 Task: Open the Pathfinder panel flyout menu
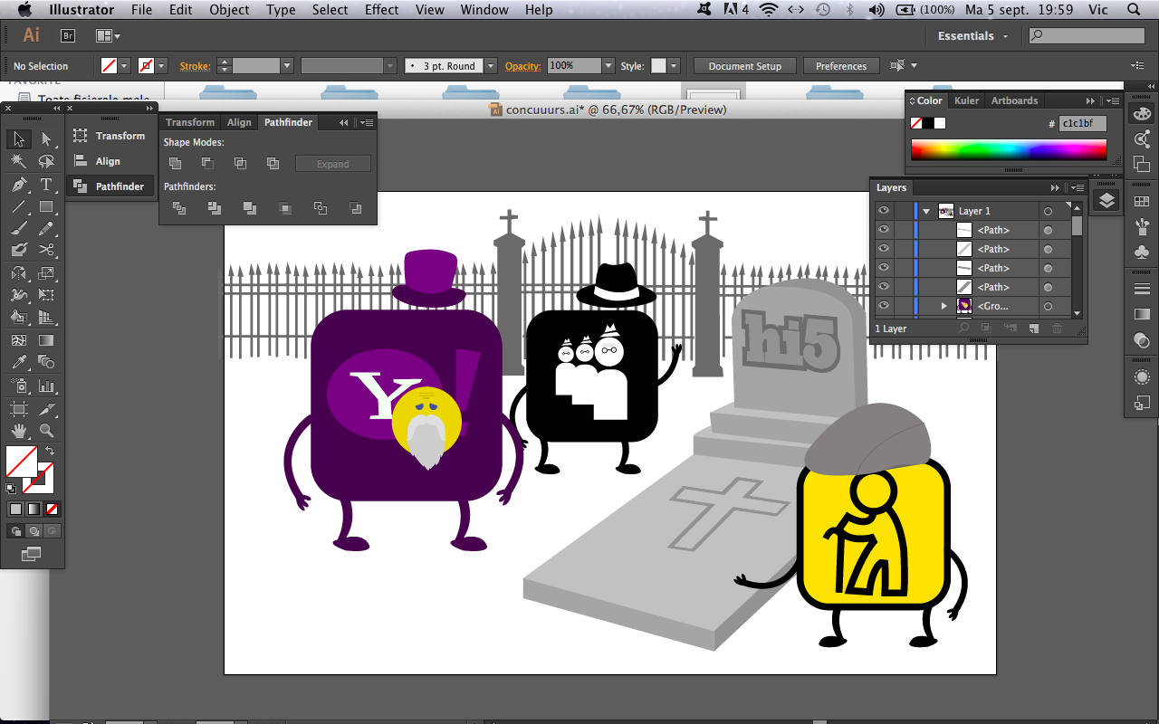coord(366,122)
